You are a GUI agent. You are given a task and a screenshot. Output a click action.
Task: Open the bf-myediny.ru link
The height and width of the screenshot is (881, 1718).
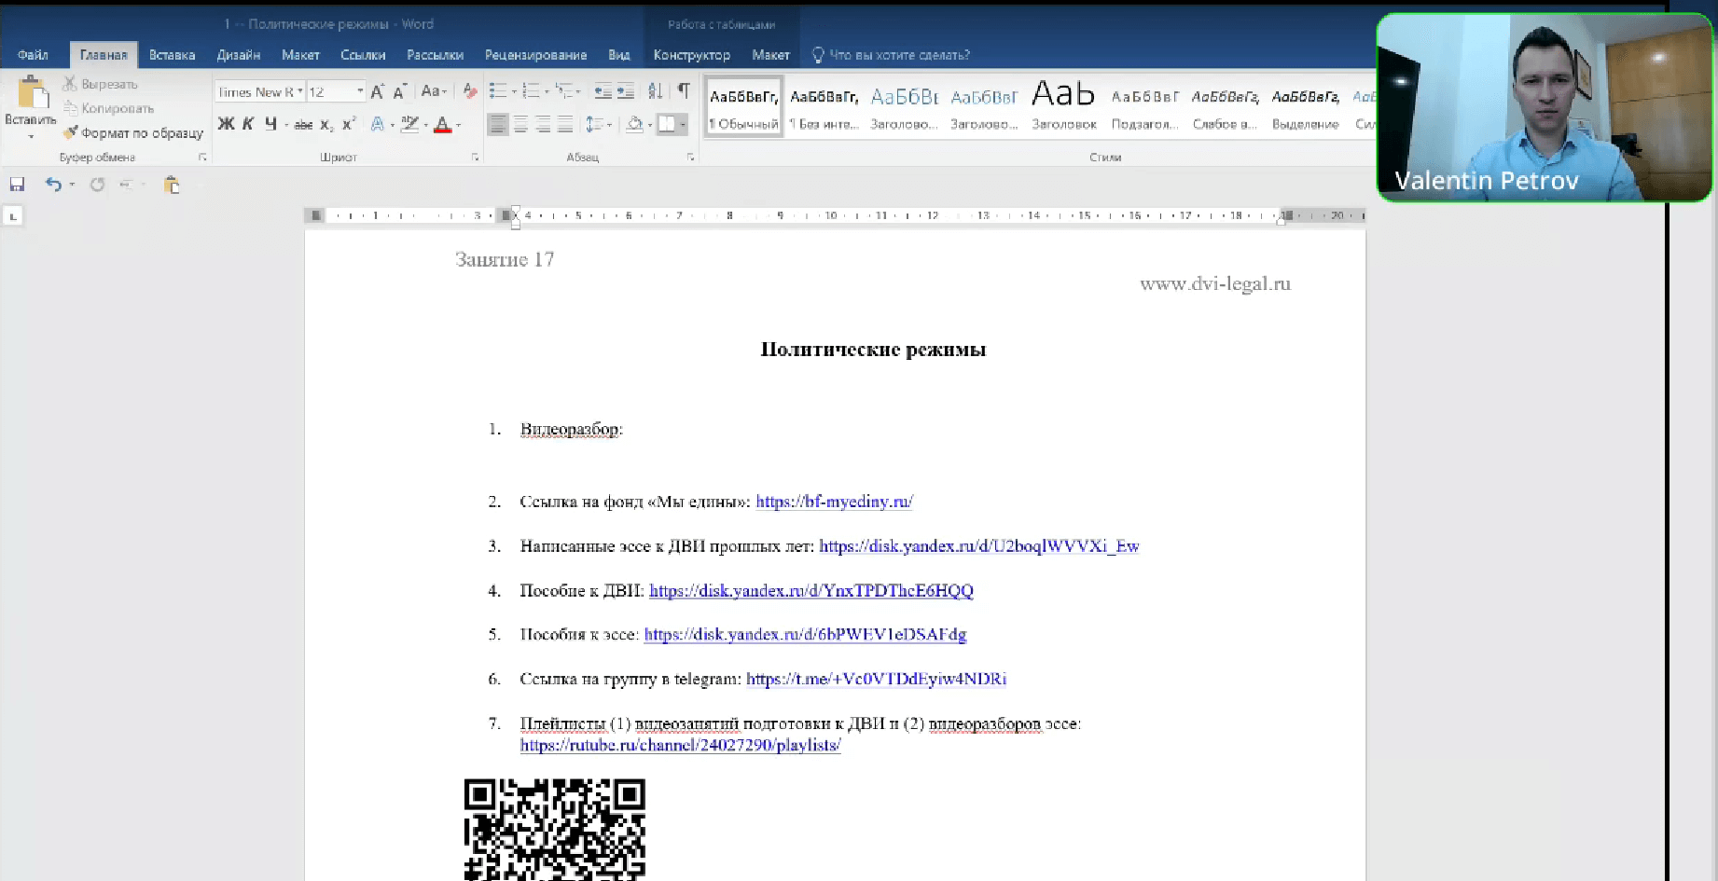click(834, 502)
